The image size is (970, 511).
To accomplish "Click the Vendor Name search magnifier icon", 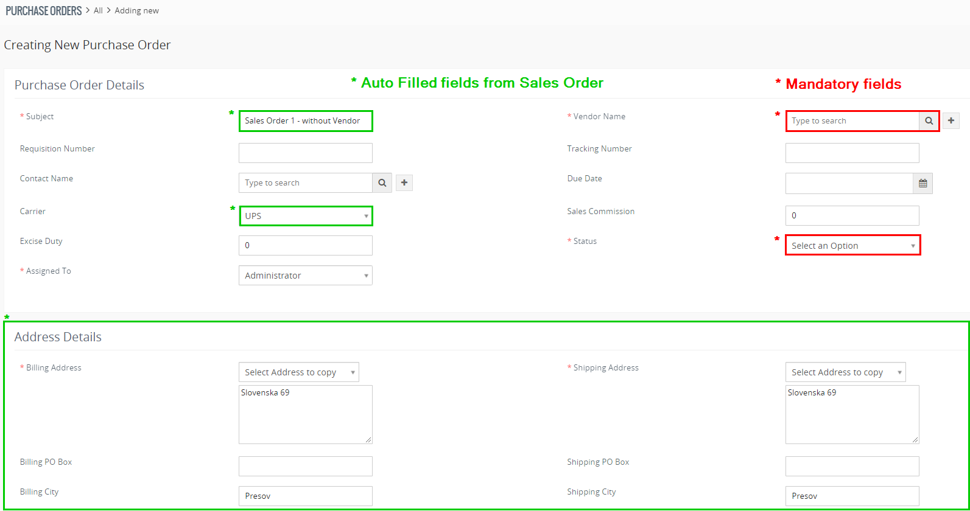I will (x=929, y=121).
